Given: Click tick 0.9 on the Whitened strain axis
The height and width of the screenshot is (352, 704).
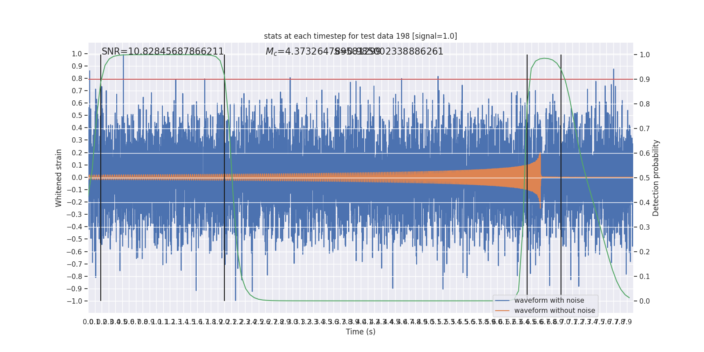Looking at the screenshot, I should (77, 66).
